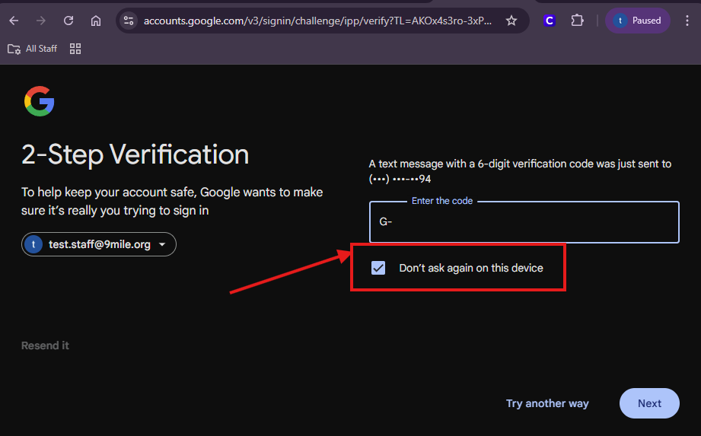Choose Try another way
Viewport: 701px width, 436px height.
click(547, 403)
